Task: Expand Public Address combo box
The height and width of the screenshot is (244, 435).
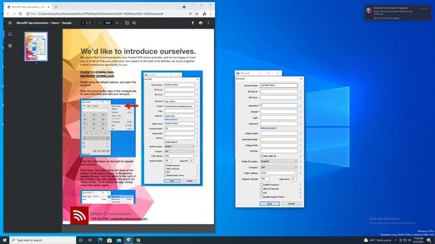Action: [x=279, y=173]
